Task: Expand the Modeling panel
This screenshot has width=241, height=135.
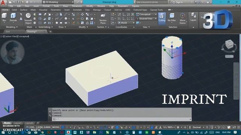Action: click(12, 27)
